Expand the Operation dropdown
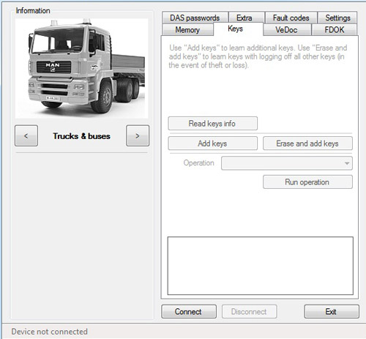Viewport: 366px width, 339px height. [x=287, y=163]
